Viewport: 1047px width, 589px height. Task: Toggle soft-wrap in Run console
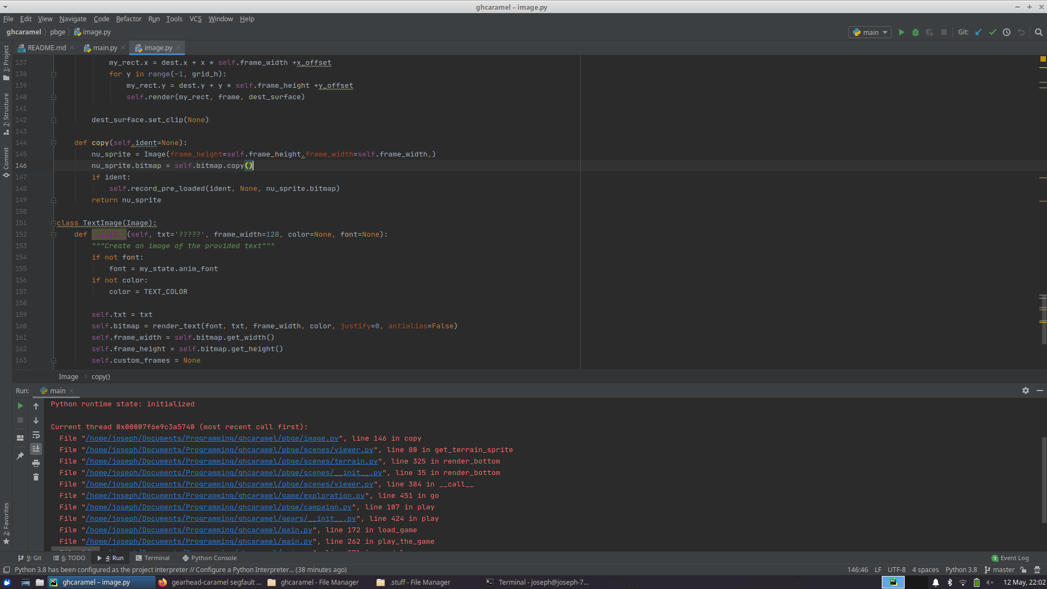[36, 435]
